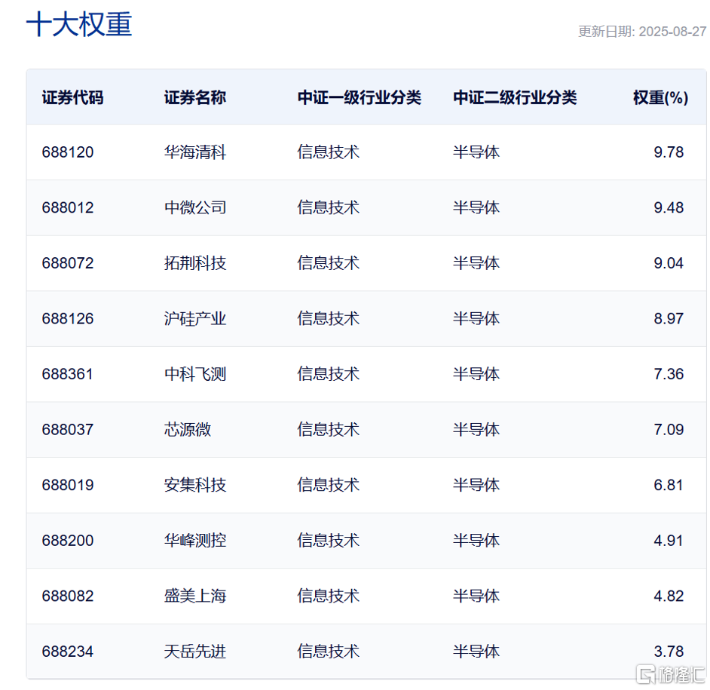Viewport: 710px width, 690px height.
Task: Click the weight value 7.09
Action: [x=669, y=430]
